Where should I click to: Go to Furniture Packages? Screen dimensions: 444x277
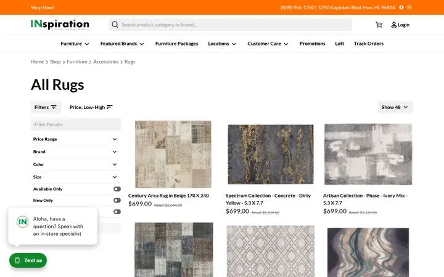click(177, 44)
